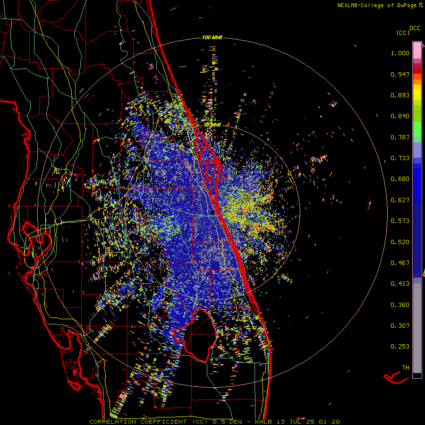Select the 0.893 scale value
Screen dimensions: 425x425
pyautogui.click(x=400, y=95)
